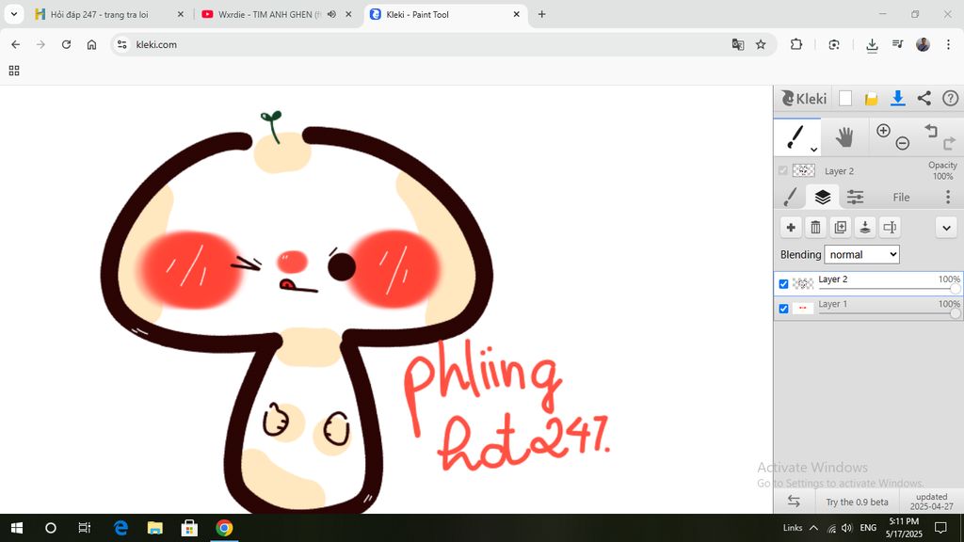Open the Blending mode dropdown

861,255
